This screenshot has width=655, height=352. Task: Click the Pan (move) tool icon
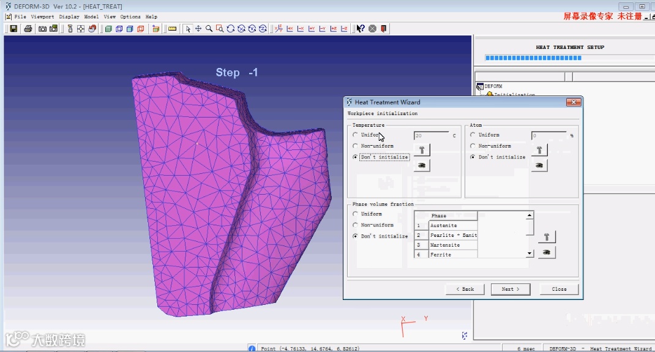198,28
